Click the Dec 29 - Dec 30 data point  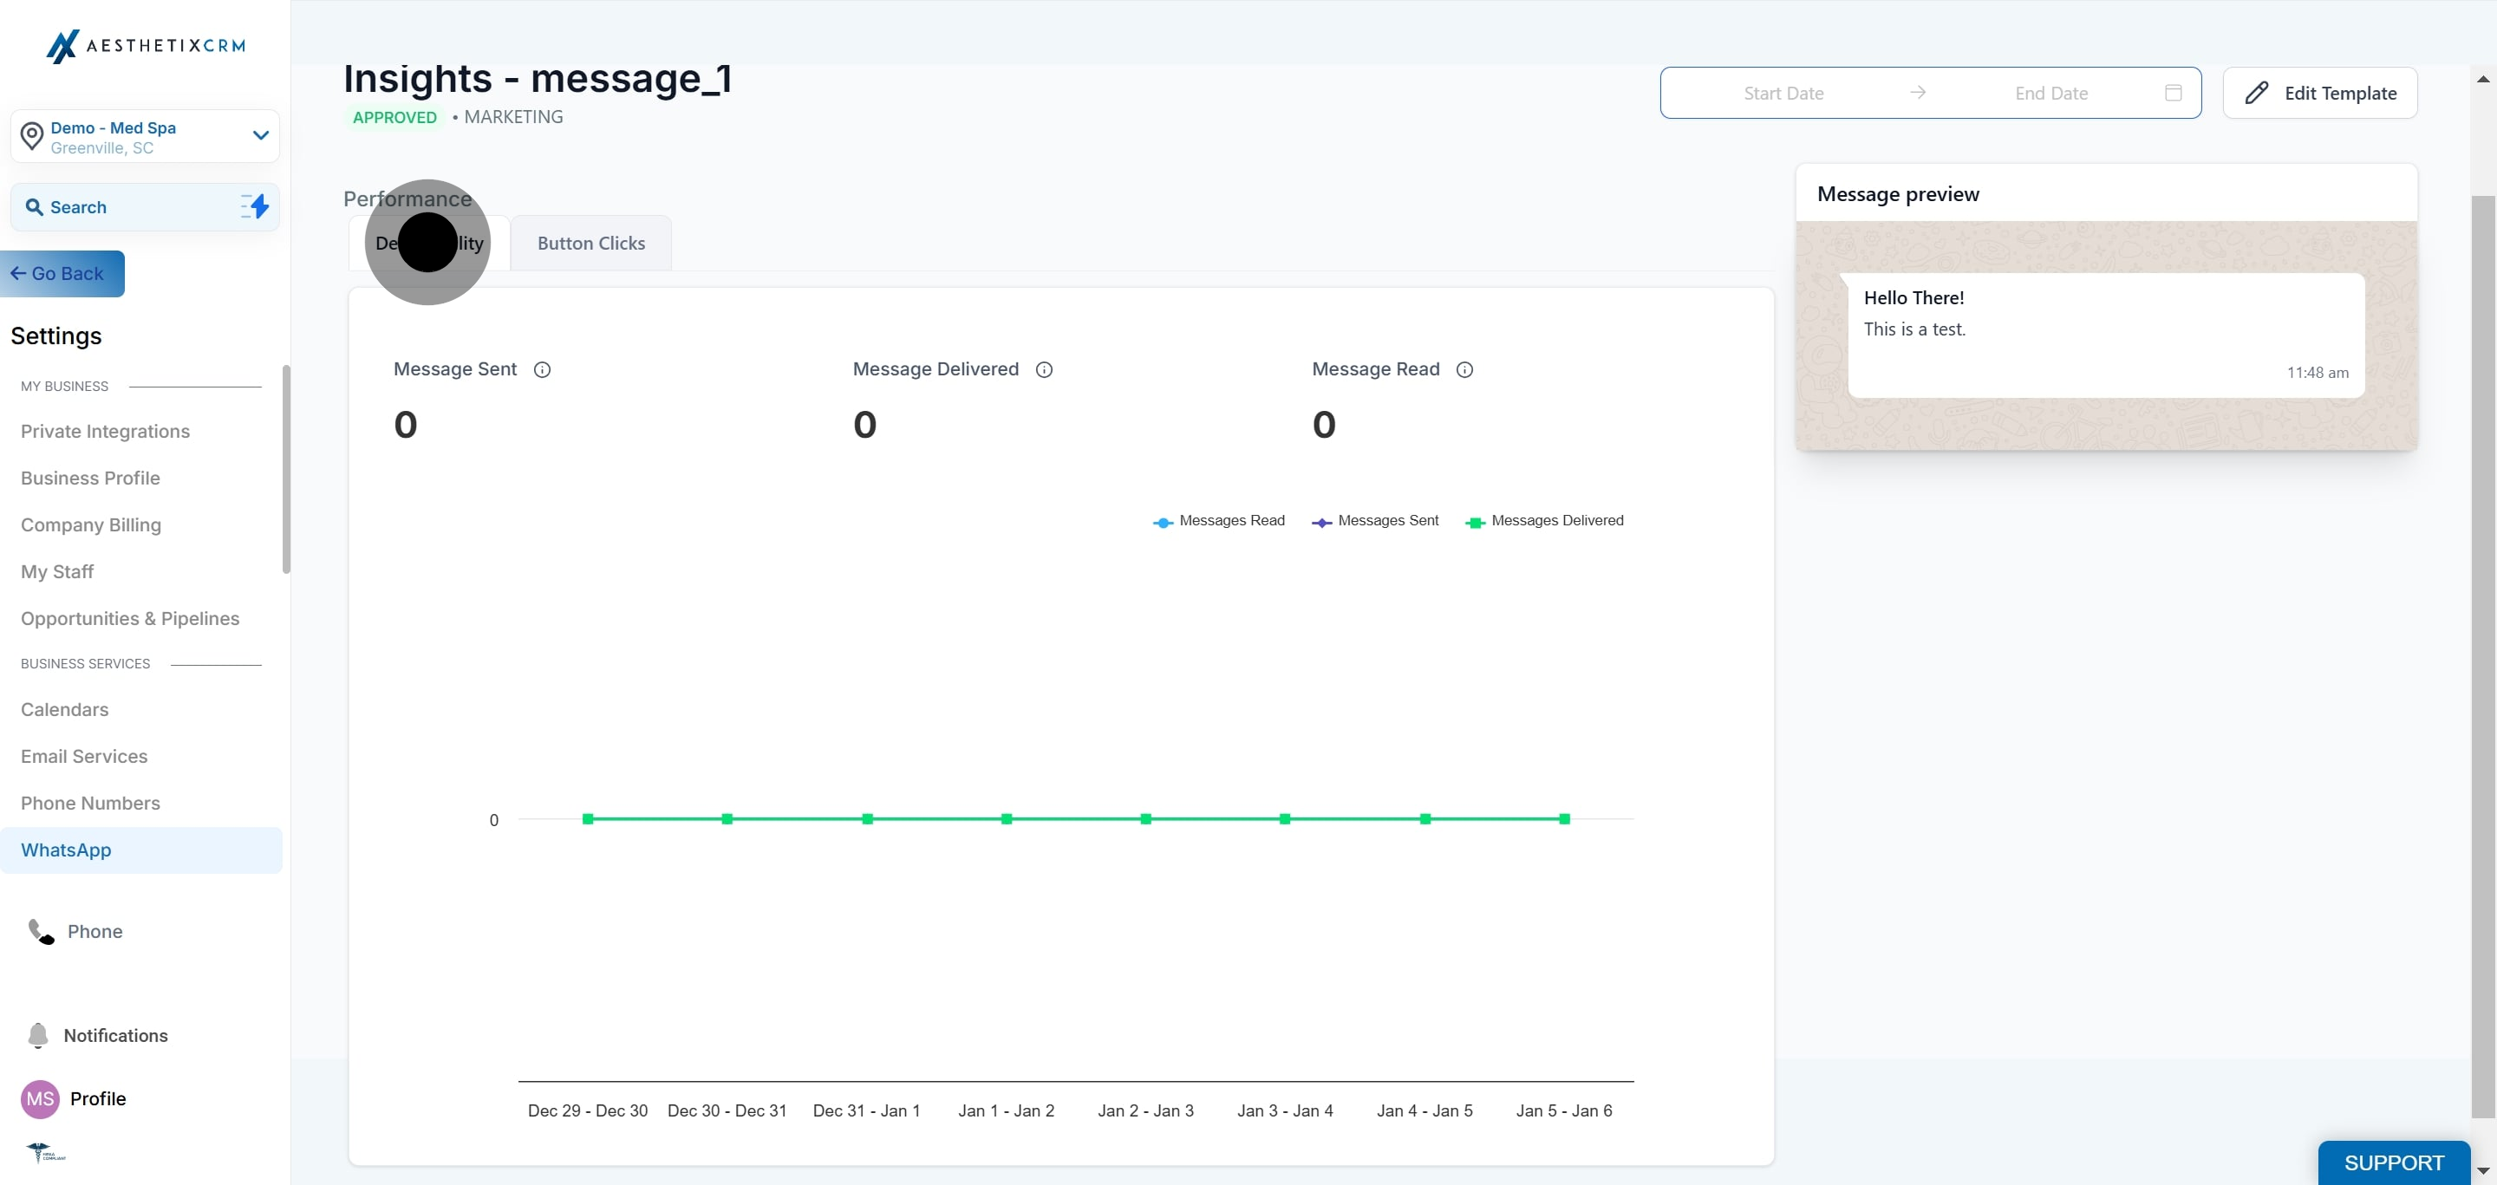(x=588, y=818)
